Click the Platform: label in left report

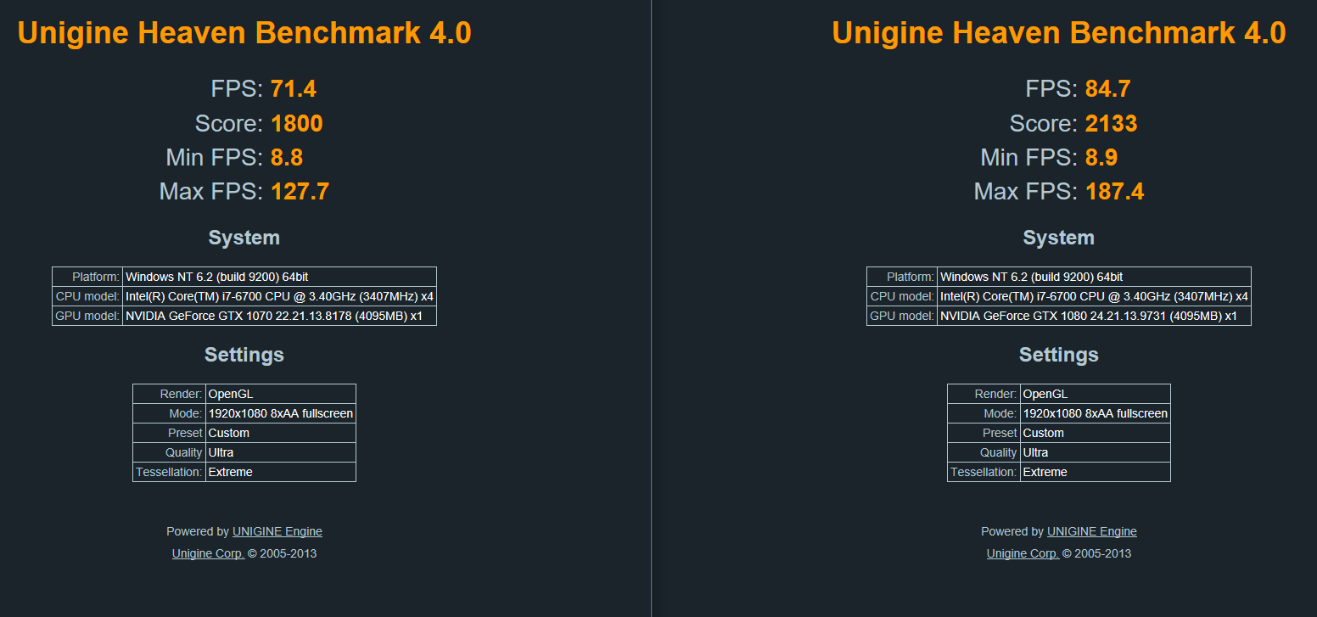click(x=87, y=277)
